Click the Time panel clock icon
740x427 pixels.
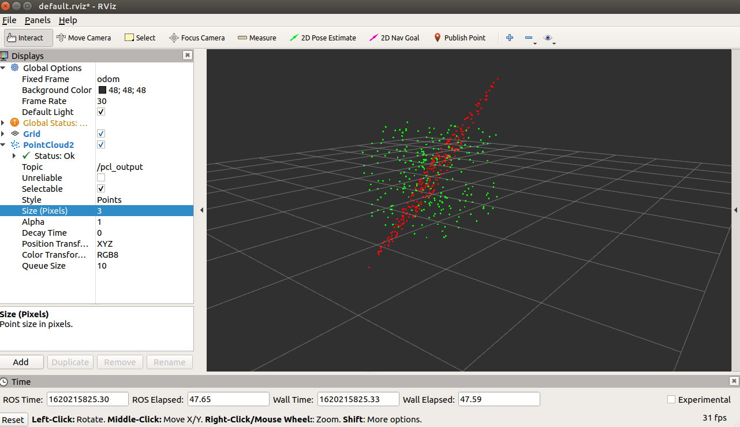[4, 381]
